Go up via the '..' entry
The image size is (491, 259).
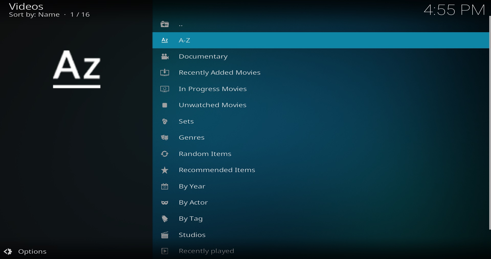click(181, 25)
